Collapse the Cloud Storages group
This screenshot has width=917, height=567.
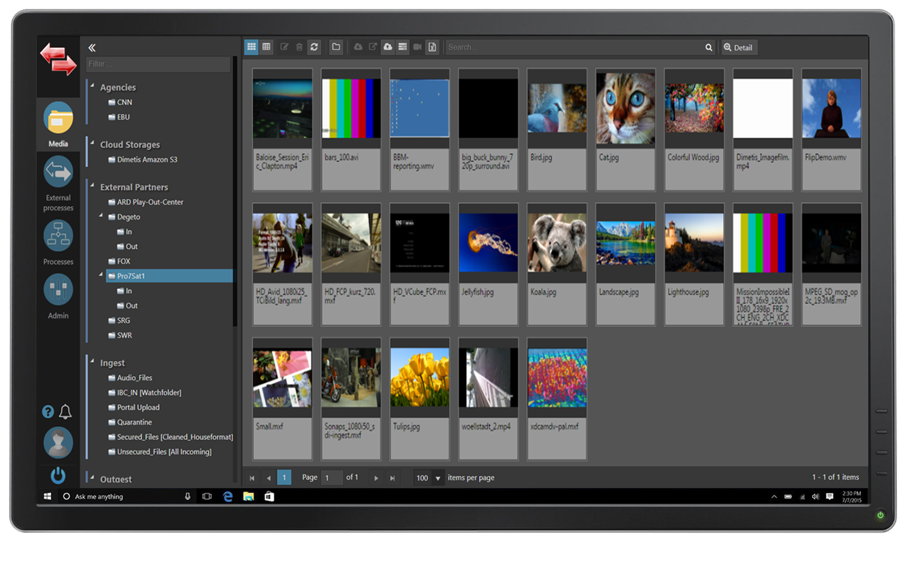coord(92,143)
